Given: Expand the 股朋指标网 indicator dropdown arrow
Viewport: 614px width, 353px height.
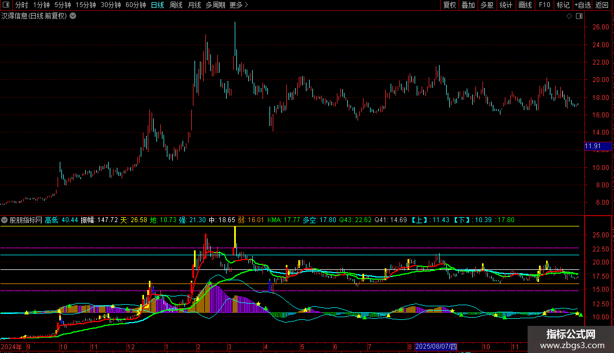Looking at the screenshot, I should [4, 220].
